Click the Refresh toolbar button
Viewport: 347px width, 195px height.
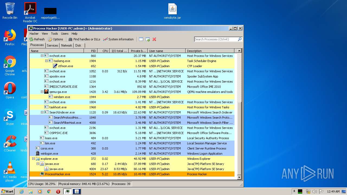tap(37, 39)
